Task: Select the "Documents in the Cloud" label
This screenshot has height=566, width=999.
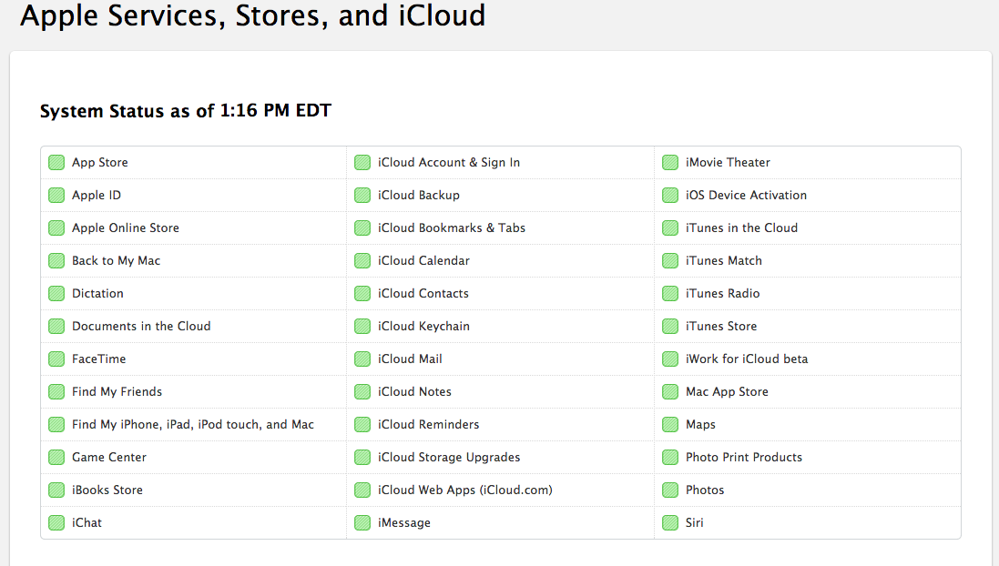Action: (x=141, y=326)
